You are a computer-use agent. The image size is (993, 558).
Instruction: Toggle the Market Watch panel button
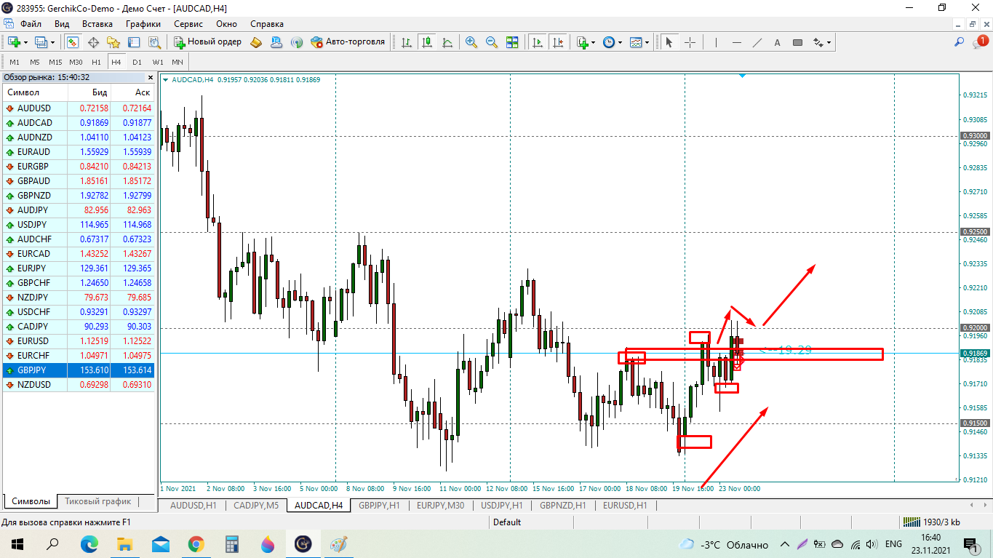click(72, 42)
